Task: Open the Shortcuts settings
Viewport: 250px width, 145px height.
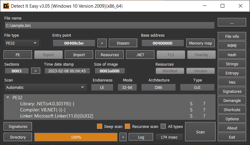Action: pos(232,110)
